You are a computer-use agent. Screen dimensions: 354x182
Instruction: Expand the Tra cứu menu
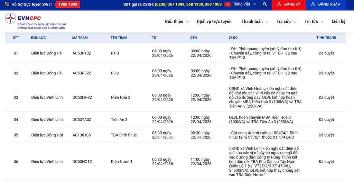(286, 22)
